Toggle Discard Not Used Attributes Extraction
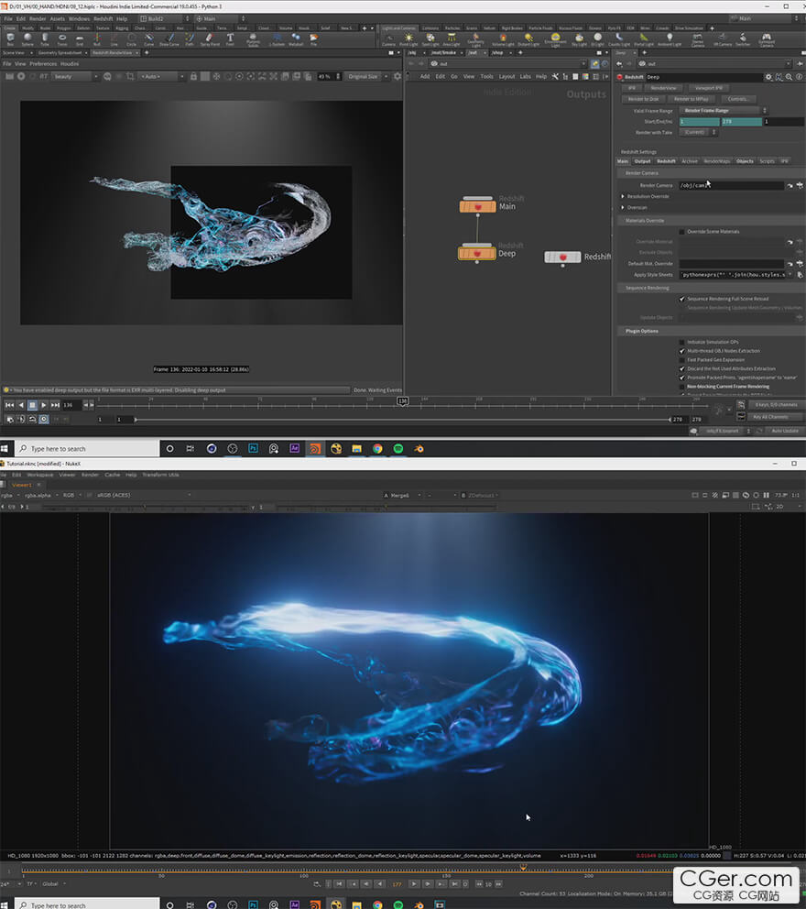The image size is (806, 909). [x=682, y=368]
